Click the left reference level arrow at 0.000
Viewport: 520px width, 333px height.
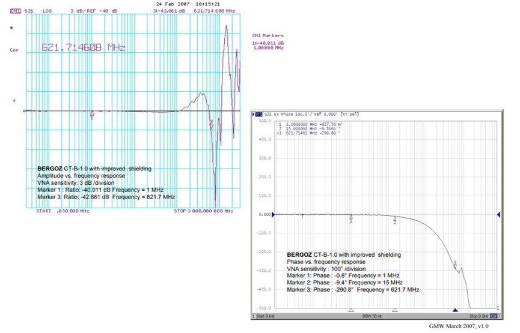coord(273,214)
